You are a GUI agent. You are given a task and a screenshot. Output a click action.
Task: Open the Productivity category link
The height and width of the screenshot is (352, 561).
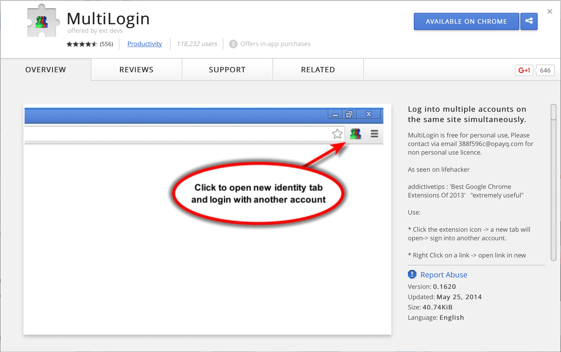coord(145,44)
